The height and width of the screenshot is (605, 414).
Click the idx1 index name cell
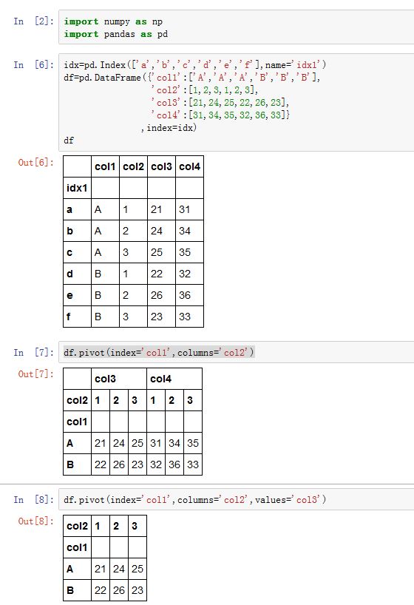coord(77,188)
